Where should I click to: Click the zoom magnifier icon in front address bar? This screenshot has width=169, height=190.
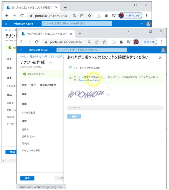89,42
